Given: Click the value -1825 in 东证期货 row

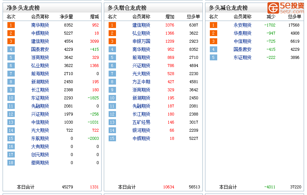Looking at the screenshot, I should tap(93, 98).
